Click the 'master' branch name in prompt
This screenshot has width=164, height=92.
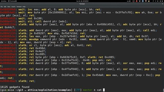88,90
